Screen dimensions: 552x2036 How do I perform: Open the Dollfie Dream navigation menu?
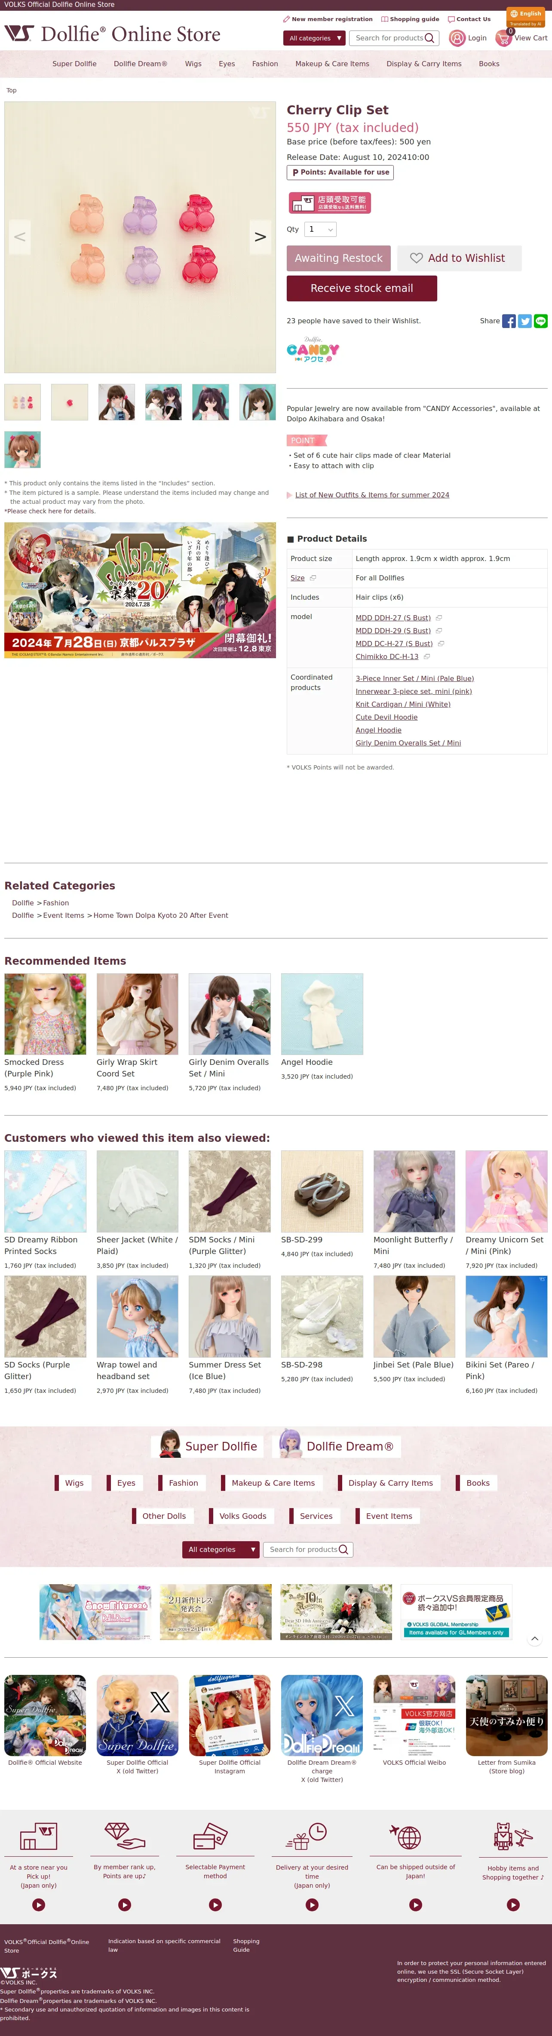point(140,64)
